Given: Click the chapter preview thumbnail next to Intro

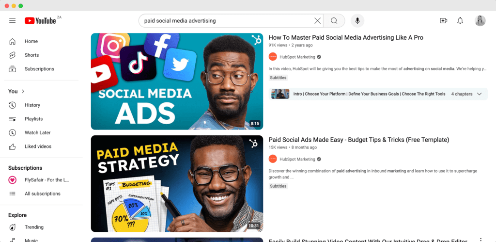Looking at the screenshot, I should pyautogui.click(x=280, y=94).
